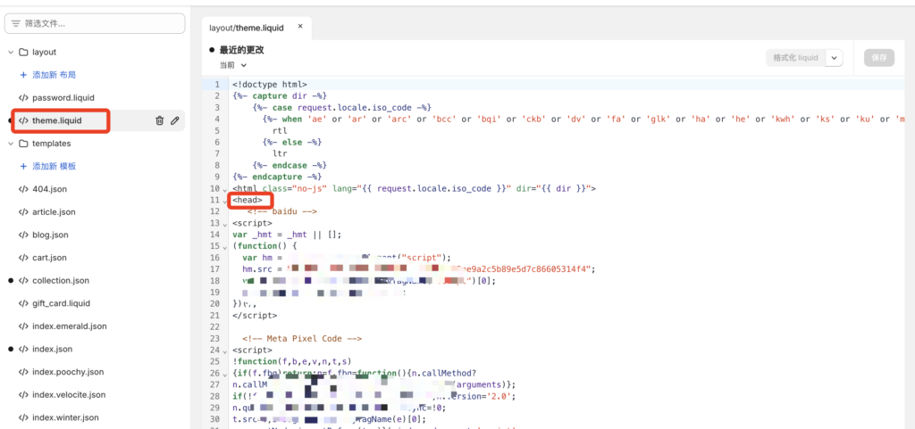Image resolution: width=915 pixels, height=429 pixels.
Task: Click the code icon beside index.emerald.json
Action: coord(22,326)
